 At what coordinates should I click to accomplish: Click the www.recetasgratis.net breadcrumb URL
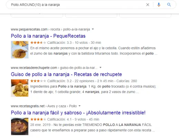[x=28, y=106]
